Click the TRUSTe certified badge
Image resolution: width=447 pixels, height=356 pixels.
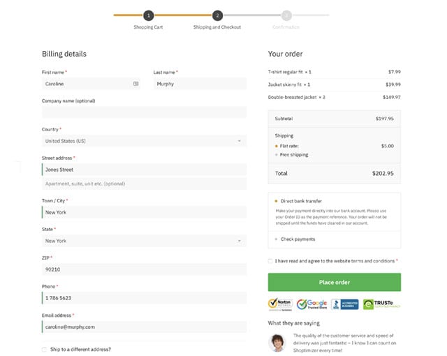coord(382,304)
